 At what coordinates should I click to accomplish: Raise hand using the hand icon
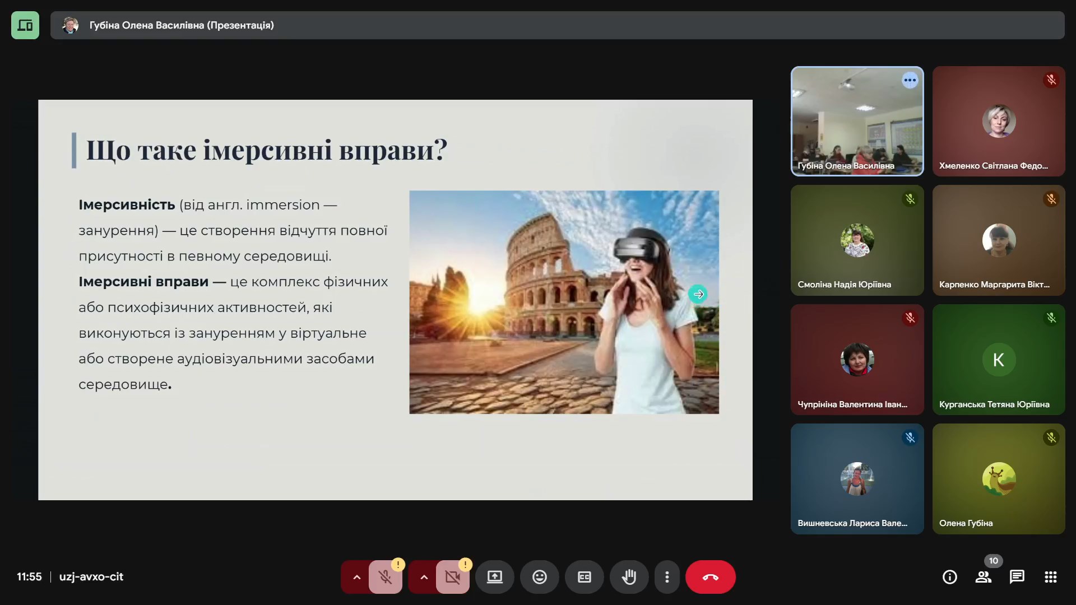click(629, 577)
